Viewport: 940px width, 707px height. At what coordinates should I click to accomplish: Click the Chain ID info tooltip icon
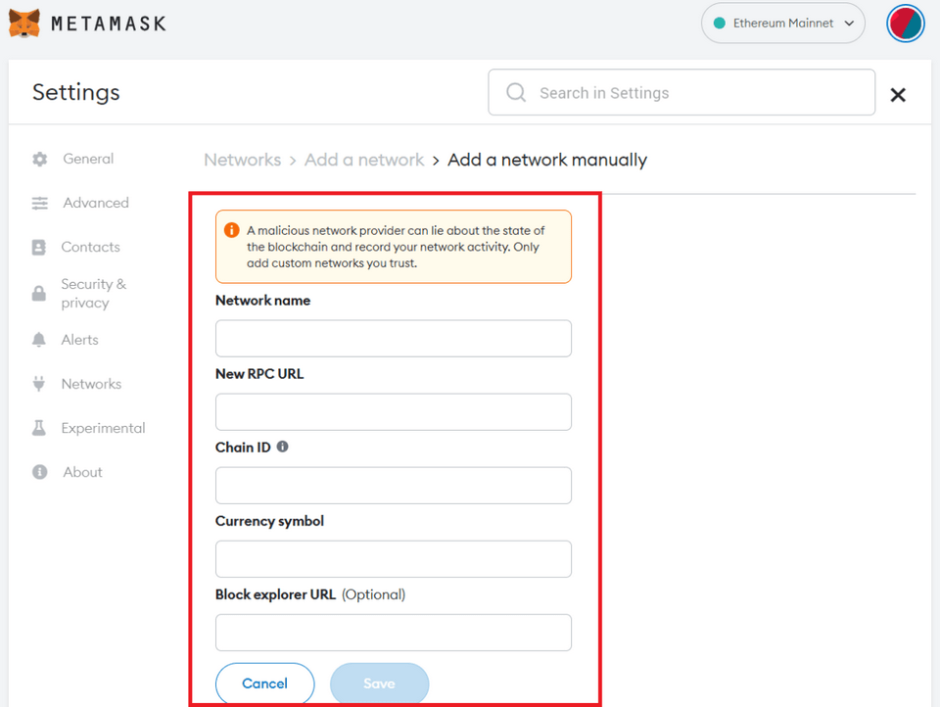coord(283,447)
